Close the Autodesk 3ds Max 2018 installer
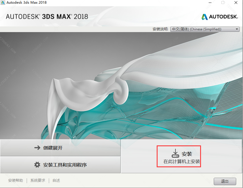 click(x=236, y=3)
